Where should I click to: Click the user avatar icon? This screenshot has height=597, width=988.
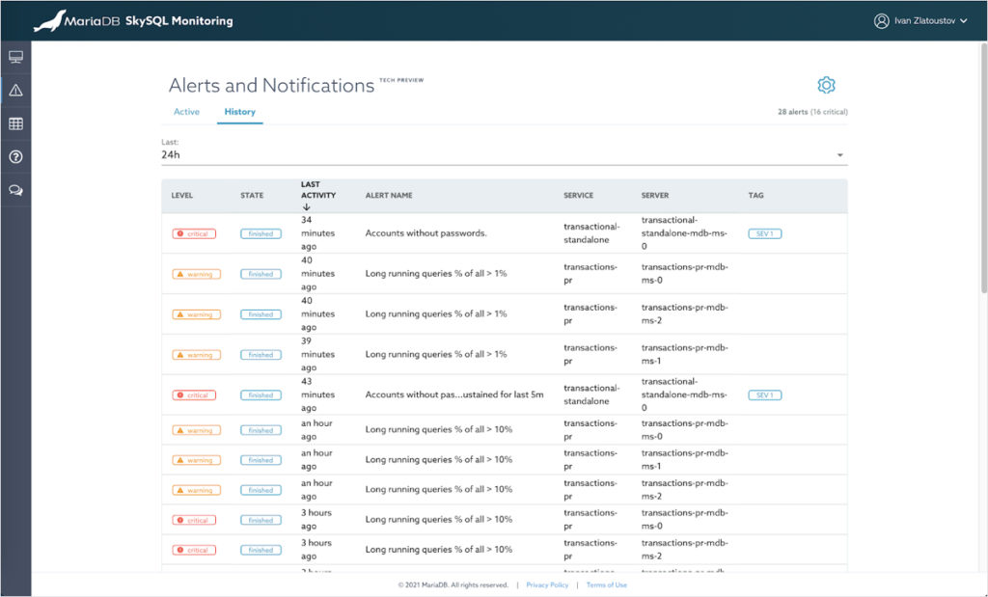point(881,20)
